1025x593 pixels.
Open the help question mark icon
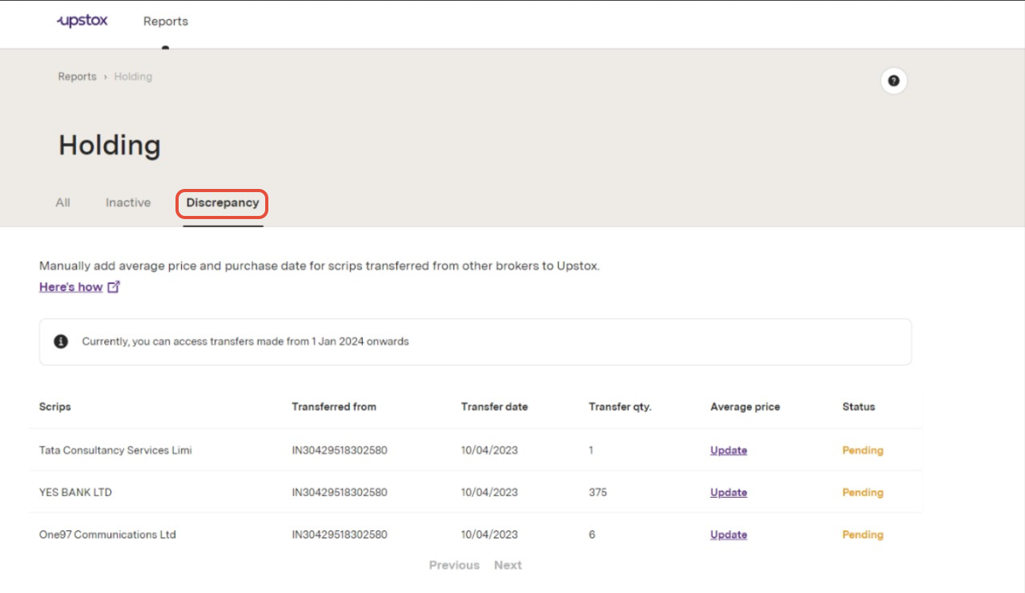pos(893,81)
